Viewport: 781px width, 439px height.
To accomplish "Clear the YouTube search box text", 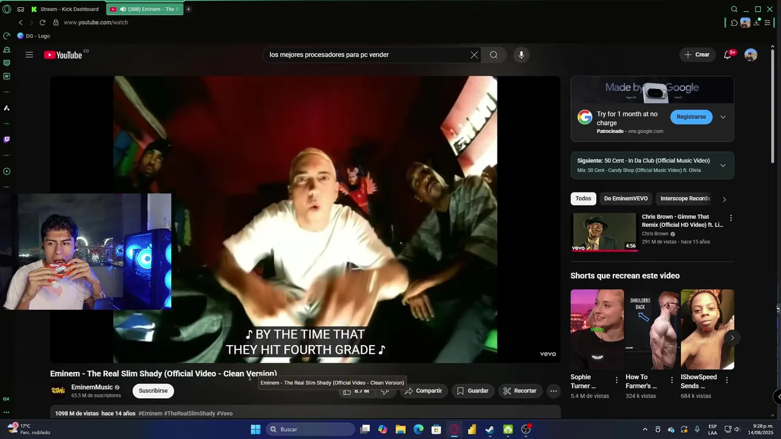I will pos(474,55).
